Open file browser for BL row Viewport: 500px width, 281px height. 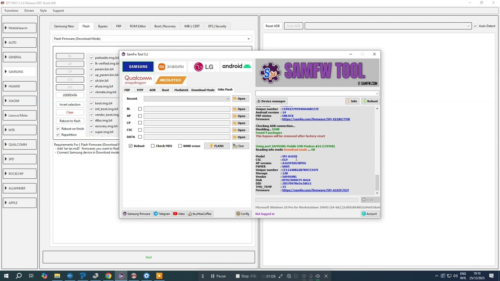(240, 109)
